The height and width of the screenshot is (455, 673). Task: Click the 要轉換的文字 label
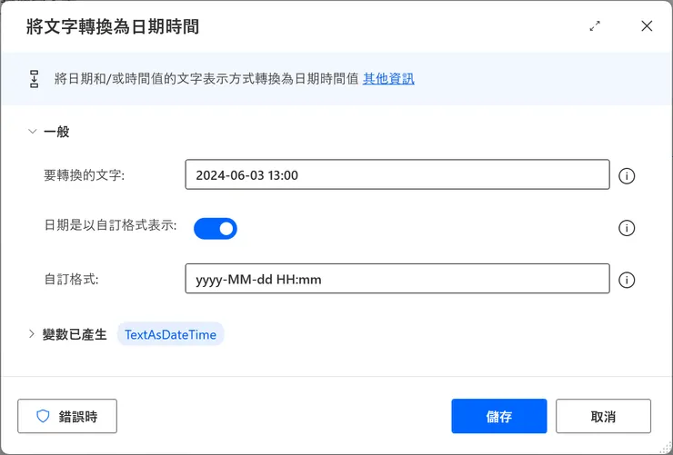(x=84, y=175)
